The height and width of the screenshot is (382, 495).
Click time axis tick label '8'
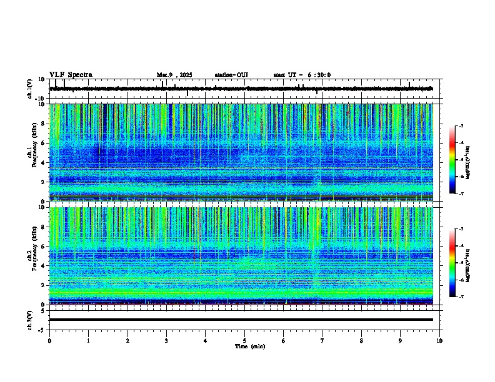coord(361,341)
